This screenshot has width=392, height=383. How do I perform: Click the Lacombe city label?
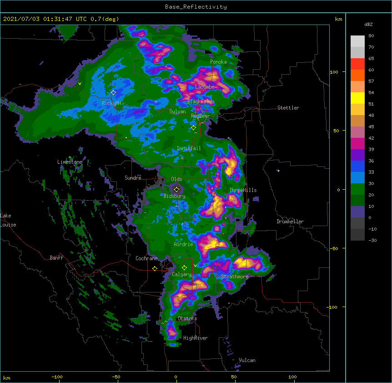205,87
